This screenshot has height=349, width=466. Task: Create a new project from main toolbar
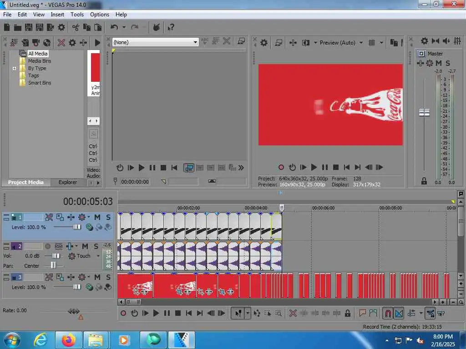[x=6, y=28]
